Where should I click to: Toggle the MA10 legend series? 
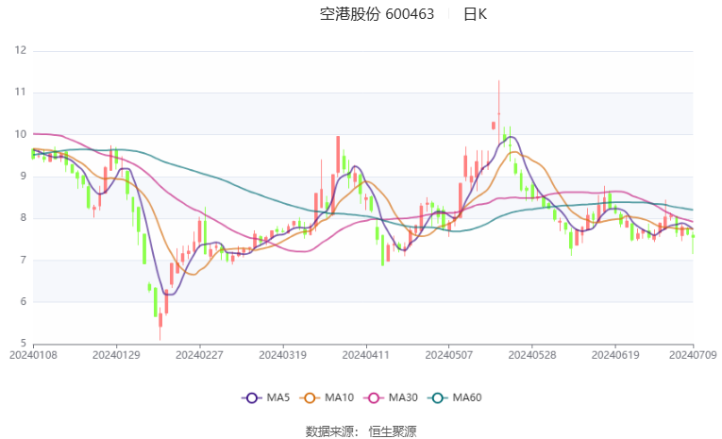tap(327, 397)
